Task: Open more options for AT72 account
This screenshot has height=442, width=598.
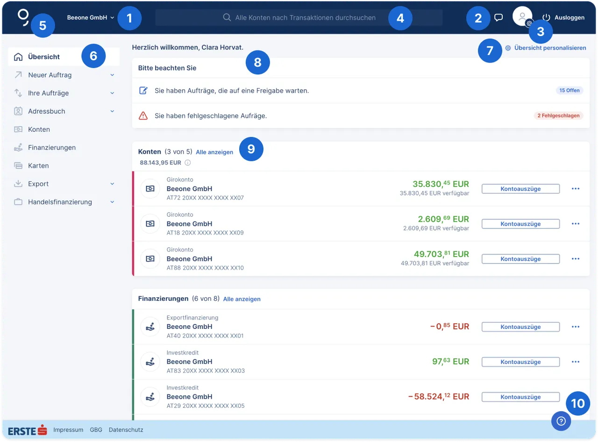Action: coord(576,189)
